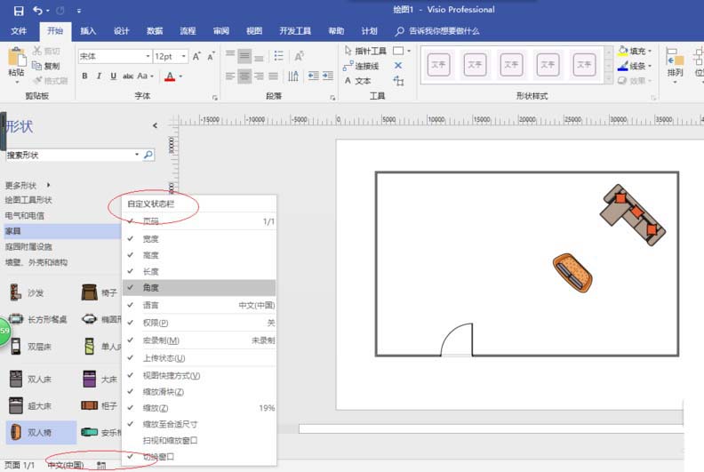Open the 设计 Design tab
The height and width of the screenshot is (472, 704).
(121, 31)
